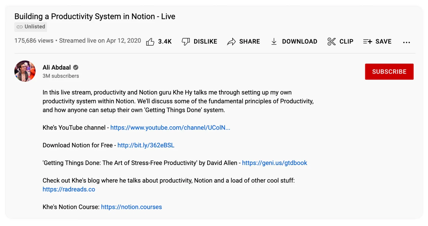Click the download arrow icon
Image resolution: width=428 pixels, height=226 pixels.
(274, 42)
